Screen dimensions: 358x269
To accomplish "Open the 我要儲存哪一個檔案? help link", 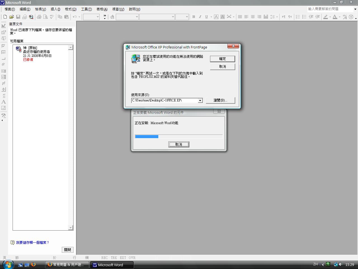I will click(32, 243).
